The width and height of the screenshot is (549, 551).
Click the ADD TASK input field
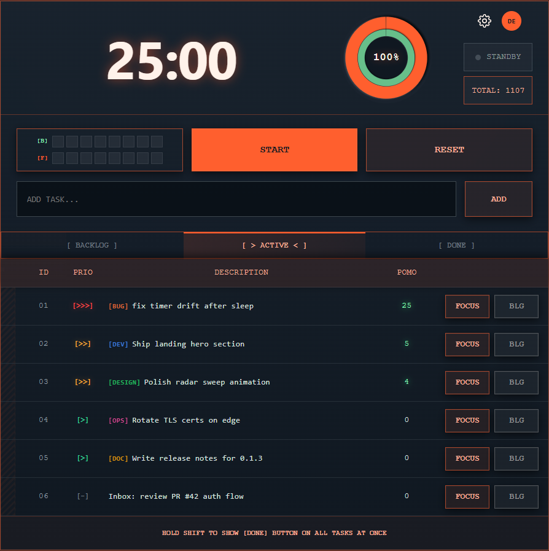[x=236, y=199]
